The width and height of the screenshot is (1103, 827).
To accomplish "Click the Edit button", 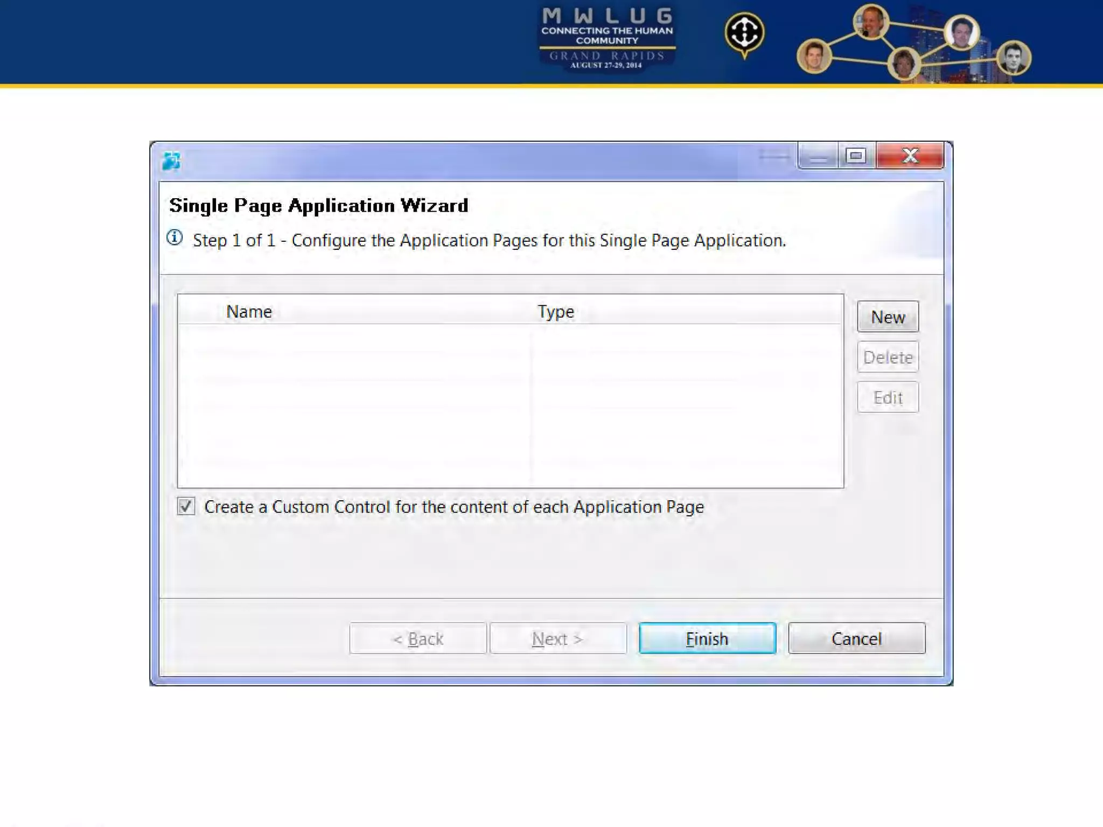I will tap(888, 397).
